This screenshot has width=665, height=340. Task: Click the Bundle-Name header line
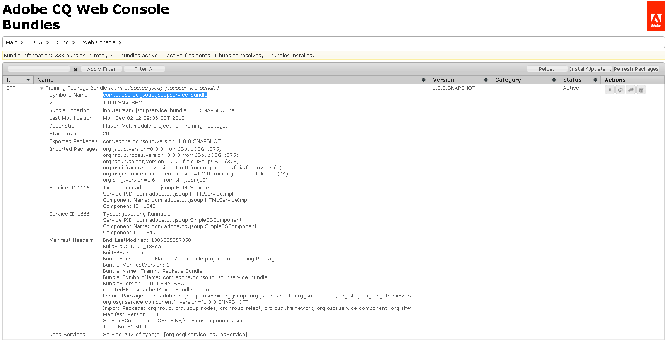pos(152,271)
